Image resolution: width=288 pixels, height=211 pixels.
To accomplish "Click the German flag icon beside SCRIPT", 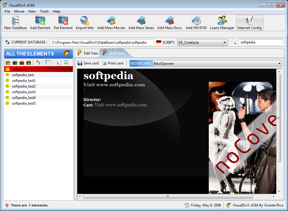I will [158, 42].
